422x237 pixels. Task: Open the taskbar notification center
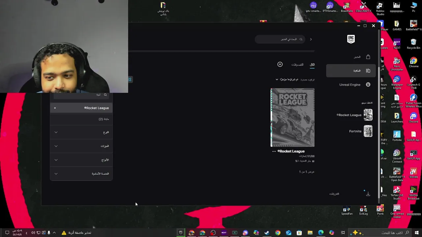[x=7, y=233]
